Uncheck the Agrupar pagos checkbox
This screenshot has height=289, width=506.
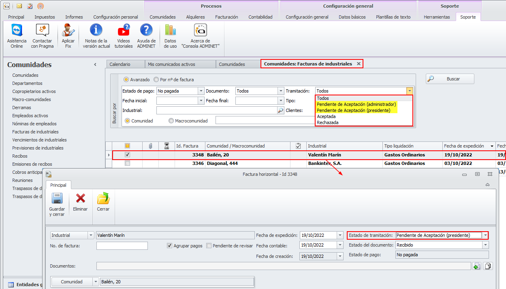[170, 246]
